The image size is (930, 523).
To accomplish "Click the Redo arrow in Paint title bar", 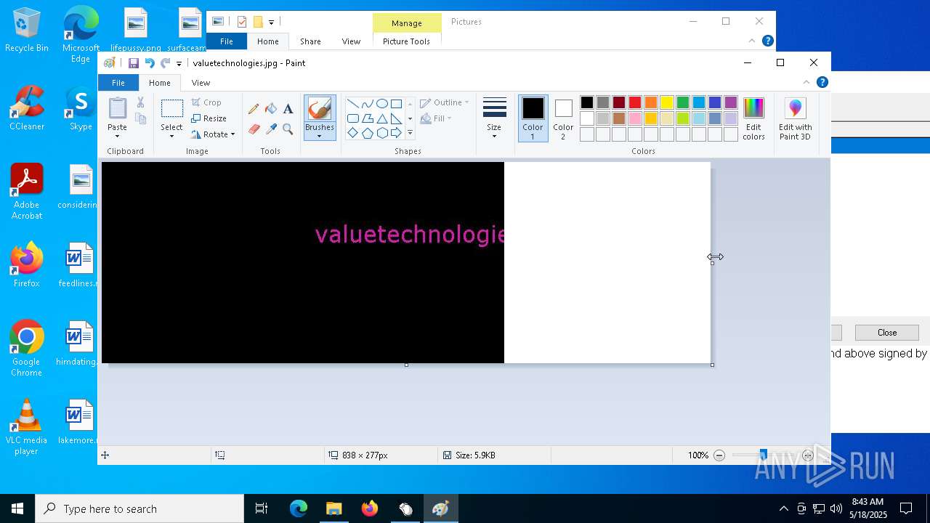I will pos(166,63).
